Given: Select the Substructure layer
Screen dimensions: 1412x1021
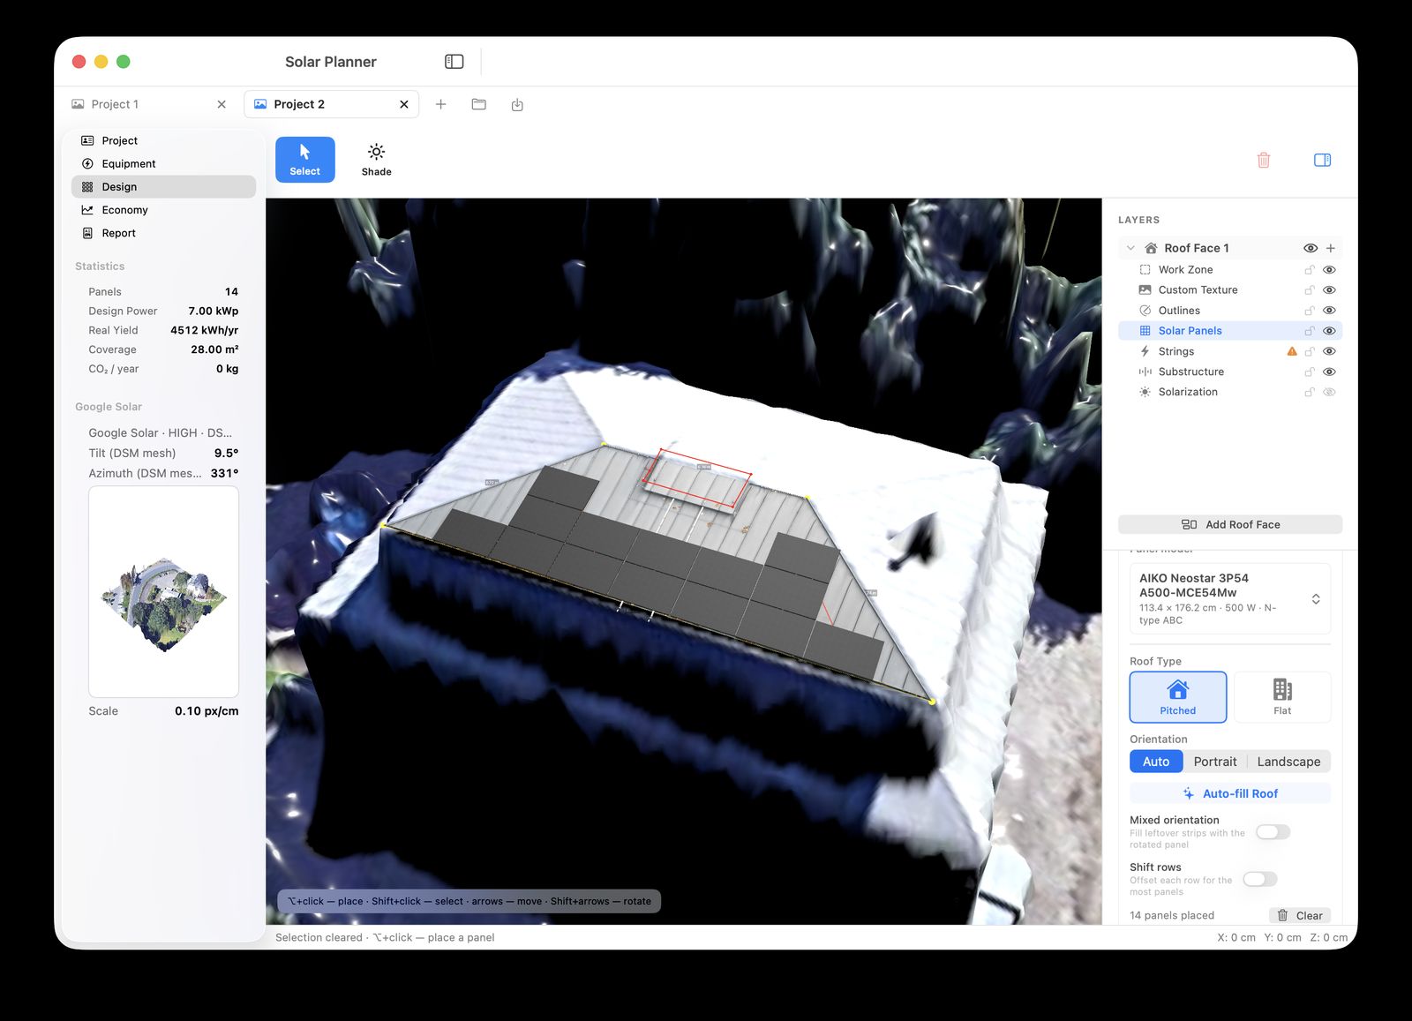Looking at the screenshot, I should pos(1230,372).
